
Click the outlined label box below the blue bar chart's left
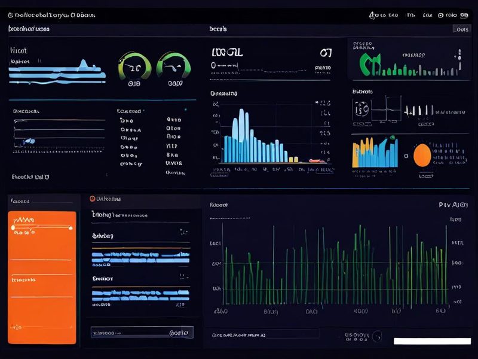pyautogui.click(x=219, y=175)
